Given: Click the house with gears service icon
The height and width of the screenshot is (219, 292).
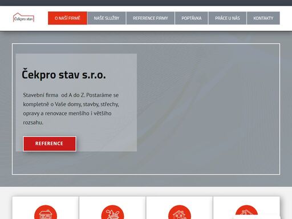Looking at the screenshot, I should tap(180, 212).
